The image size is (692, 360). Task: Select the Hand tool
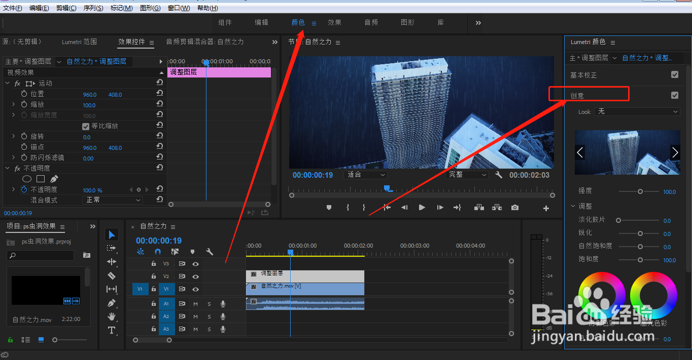coord(112,316)
